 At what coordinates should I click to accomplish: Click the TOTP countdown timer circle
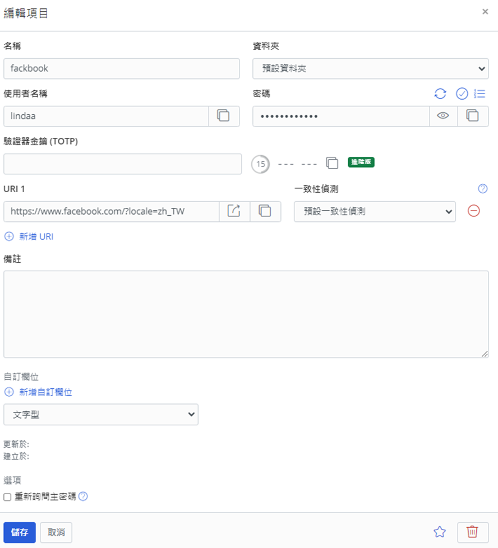[x=261, y=164]
